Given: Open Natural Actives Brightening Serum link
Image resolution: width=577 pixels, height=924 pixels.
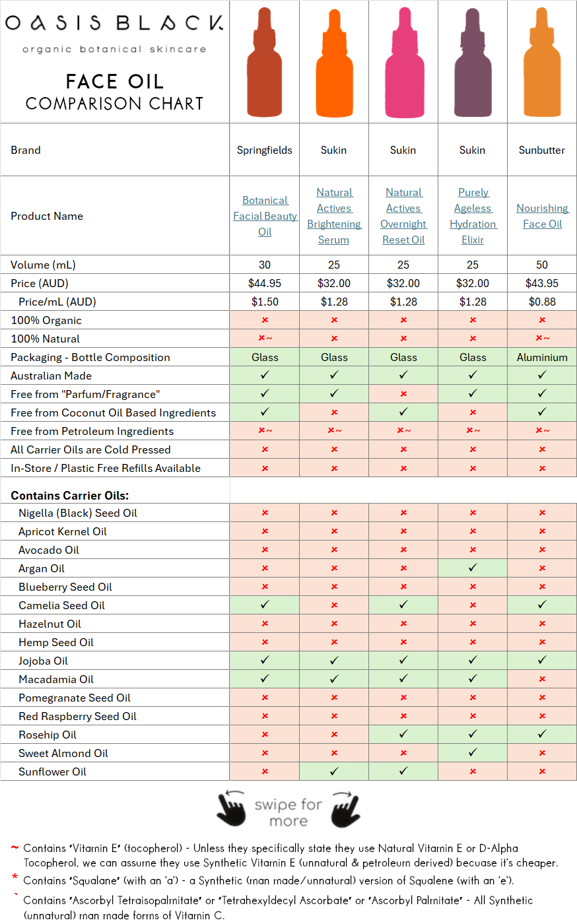Looking at the screenshot, I should (334, 216).
